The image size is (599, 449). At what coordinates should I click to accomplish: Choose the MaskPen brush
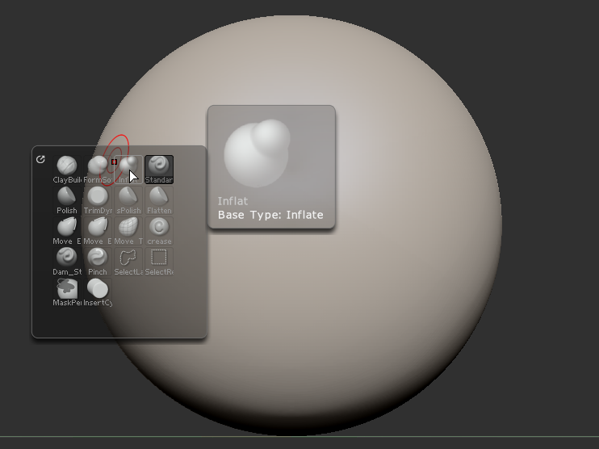pyautogui.click(x=67, y=292)
